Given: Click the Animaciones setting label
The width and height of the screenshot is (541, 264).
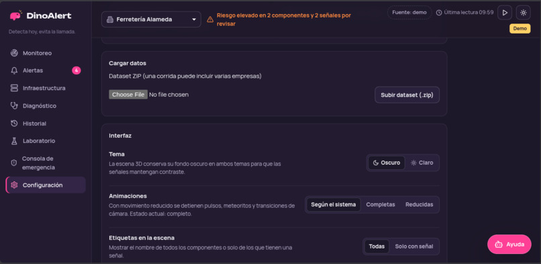Looking at the screenshot, I should (x=128, y=195).
